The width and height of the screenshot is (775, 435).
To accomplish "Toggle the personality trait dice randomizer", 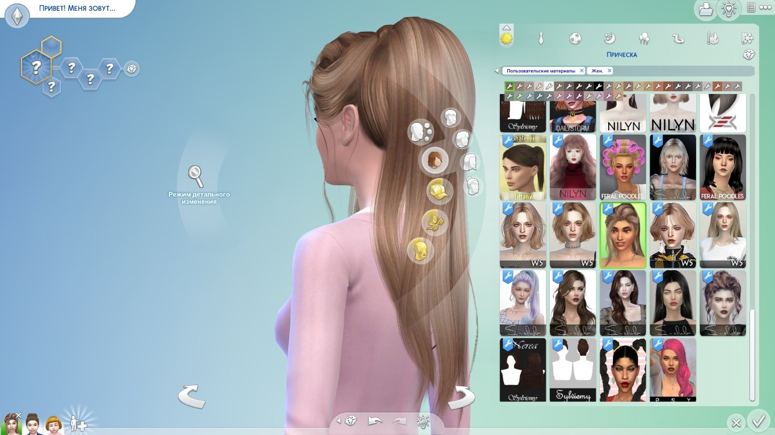I will click(x=131, y=69).
